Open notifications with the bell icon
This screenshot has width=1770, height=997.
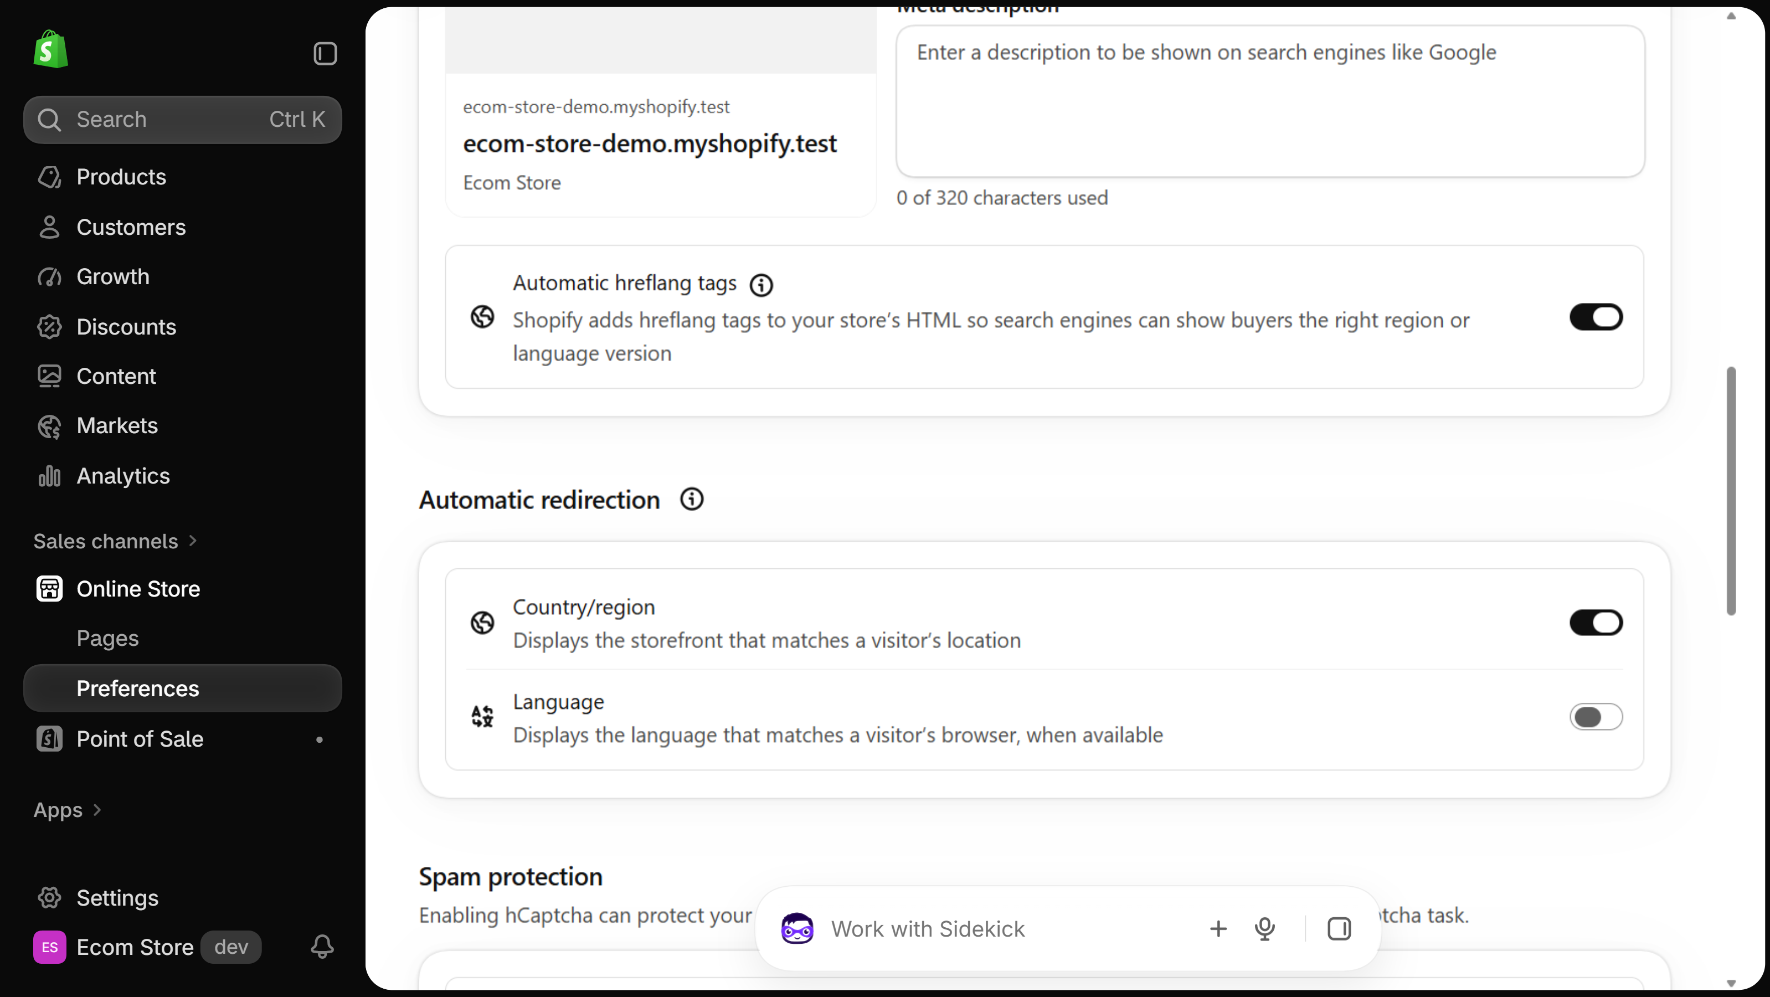tap(322, 947)
